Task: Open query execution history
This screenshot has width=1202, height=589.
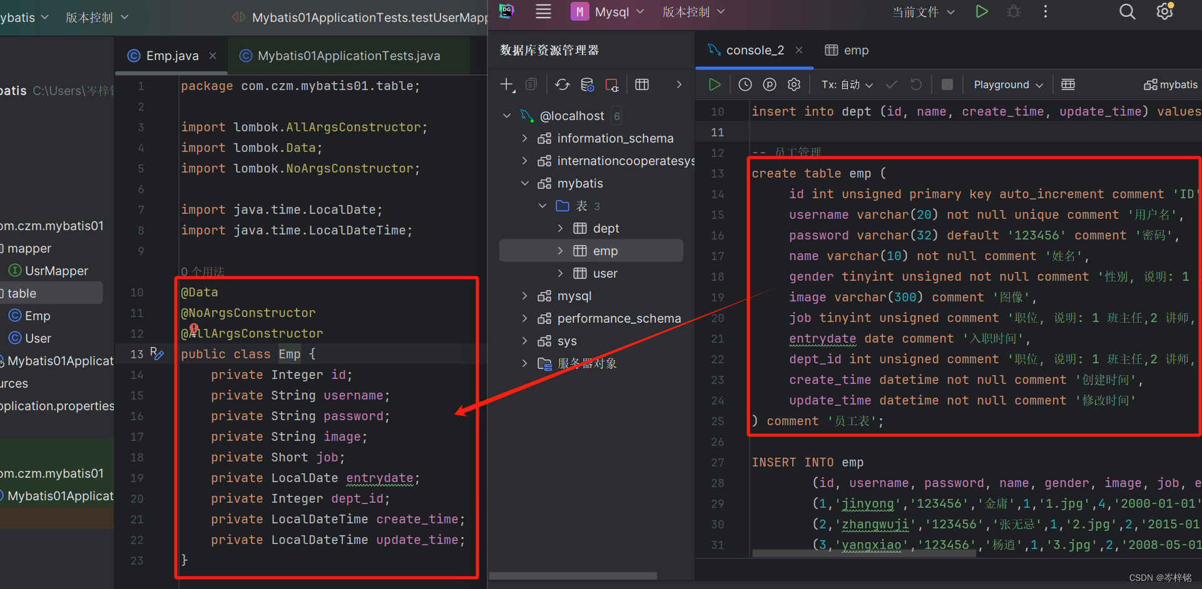Action: tap(745, 84)
